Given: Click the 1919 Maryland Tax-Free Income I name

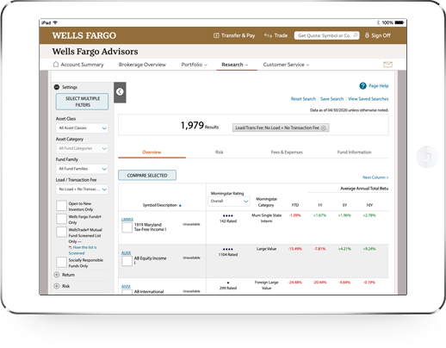Looking at the screenshot, I should tap(151, 227).
